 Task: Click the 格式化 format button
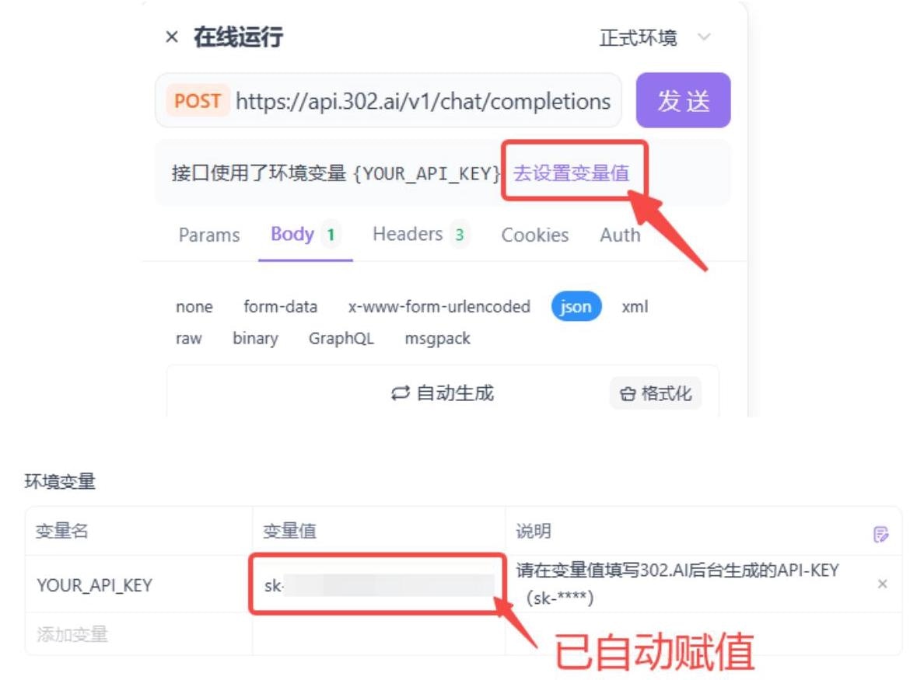point(655,394)
